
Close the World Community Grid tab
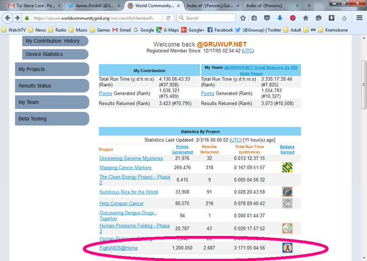point(179,6)
